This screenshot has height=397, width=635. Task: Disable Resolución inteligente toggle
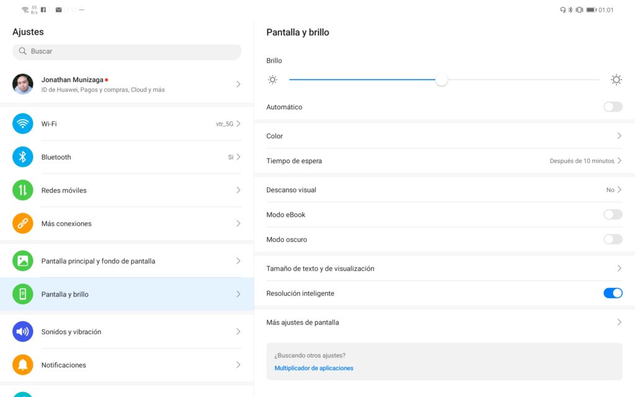(613, 293)
